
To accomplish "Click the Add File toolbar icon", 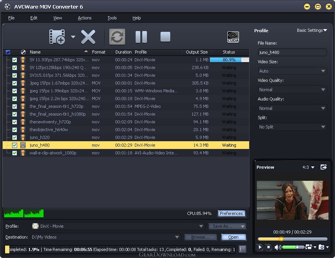I will [57, 37].
